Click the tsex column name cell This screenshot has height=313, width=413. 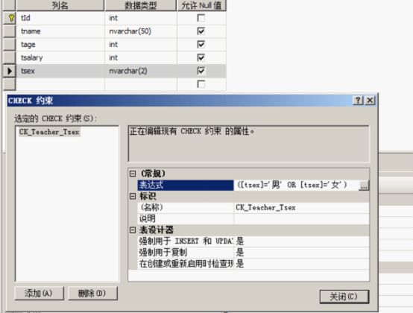coord(60,71)
